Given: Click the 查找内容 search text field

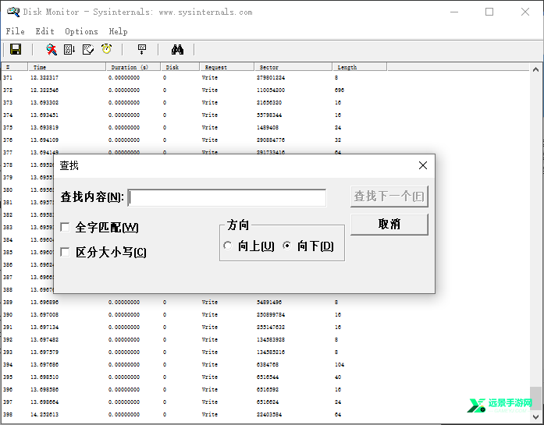Looking at the screenshot, I should click(227, 197).
